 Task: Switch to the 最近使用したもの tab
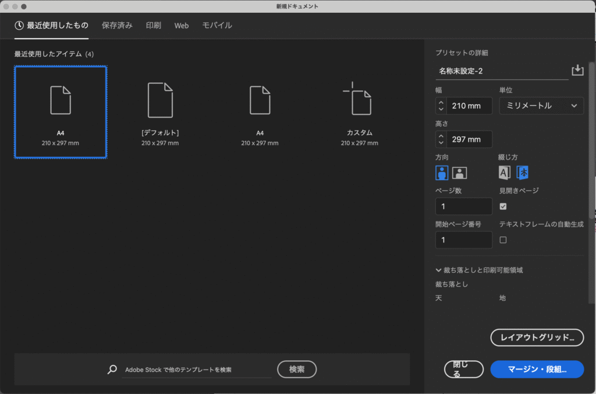click(x=51, y=26)
